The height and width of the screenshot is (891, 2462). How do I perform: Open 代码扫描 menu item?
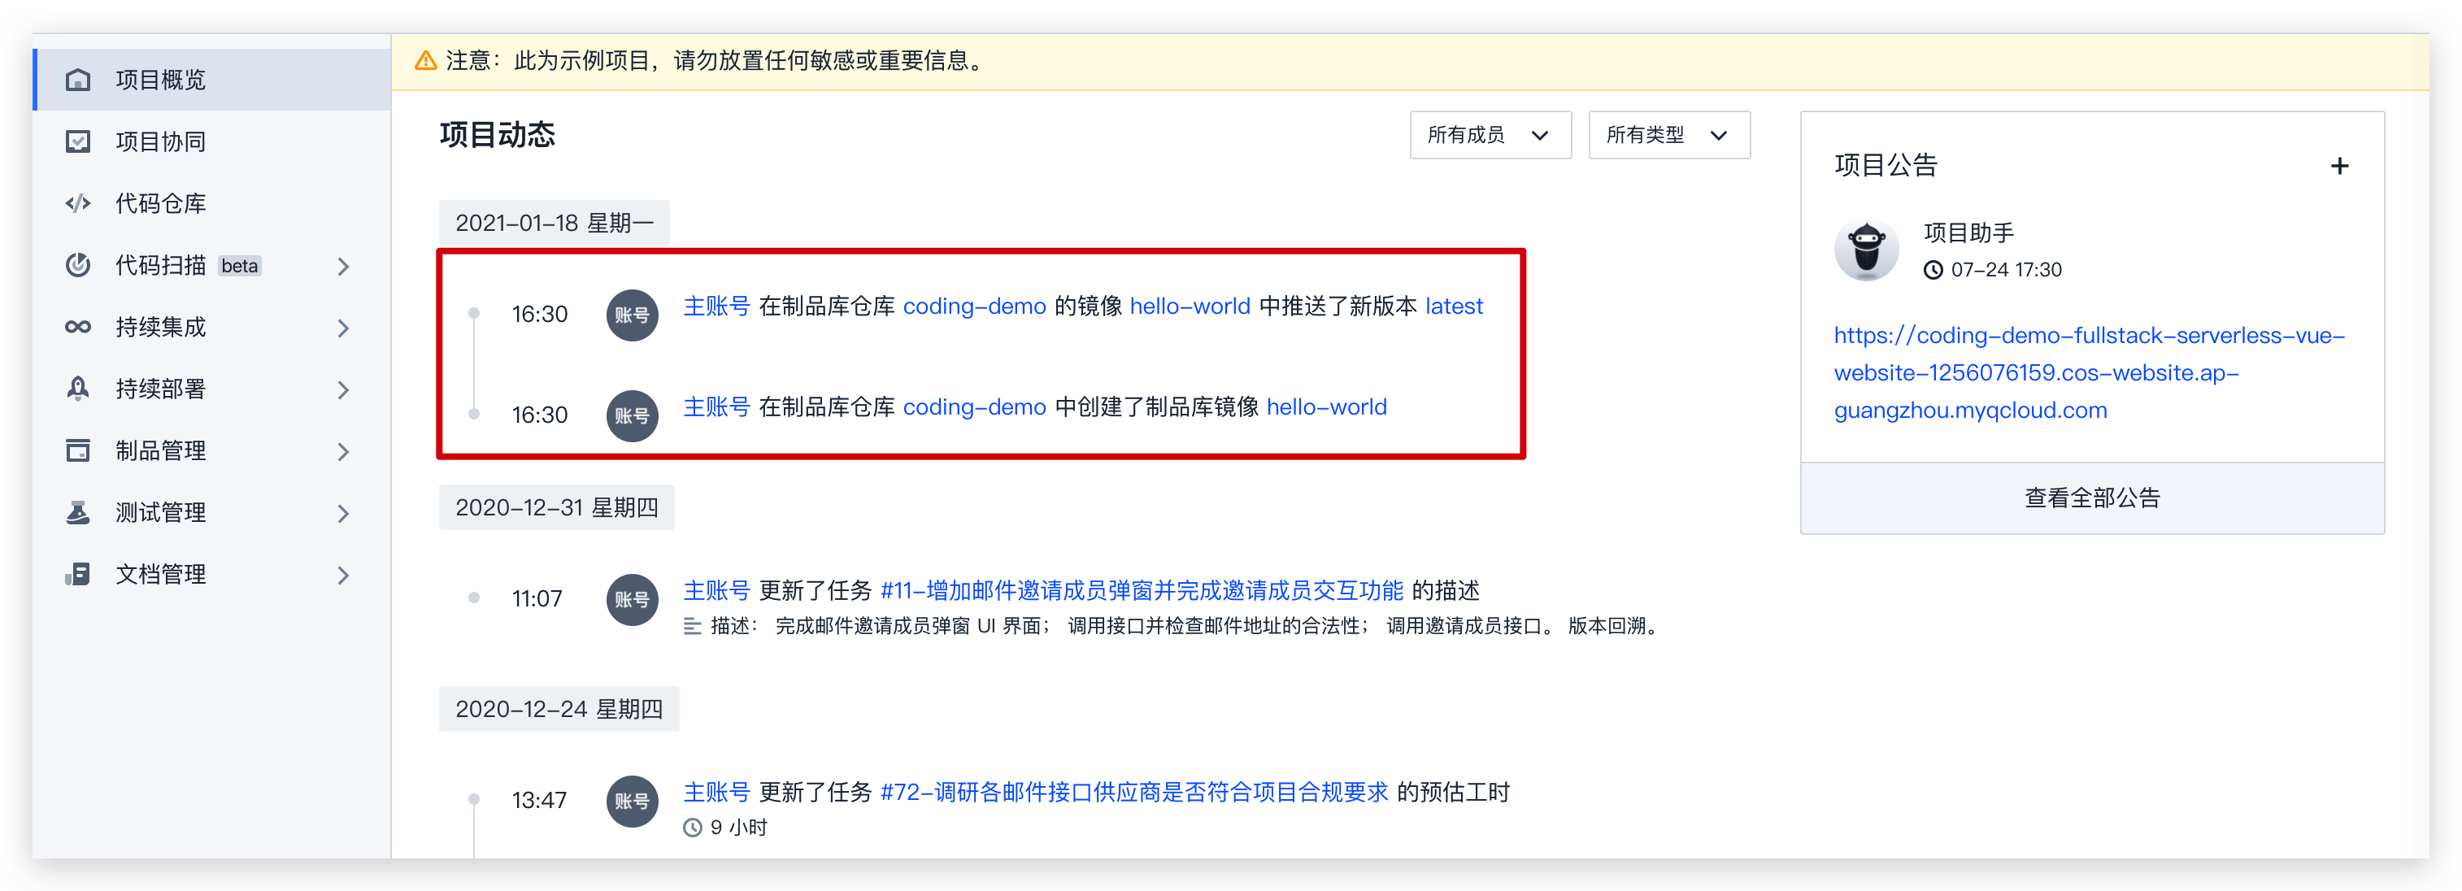(212, 265)
